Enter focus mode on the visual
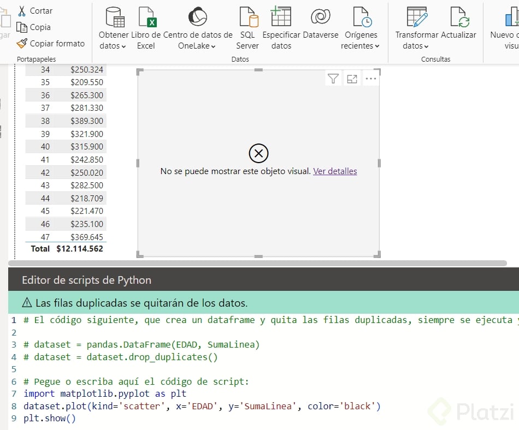This screenshot has width=519, height=430. point(352,78)
